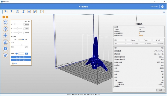This screenshot has height=96, width=167.
Task: Click the blue rocket model in viewport
Action: coord(96,53)
